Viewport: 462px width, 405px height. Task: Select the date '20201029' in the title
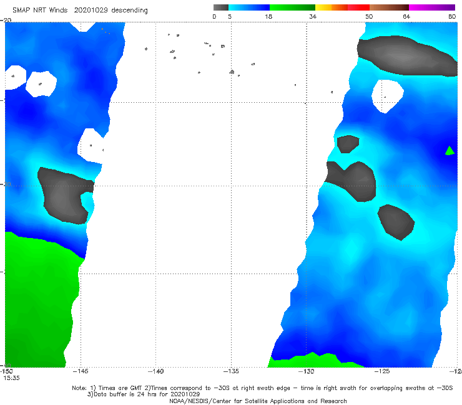(x=91, y=11)
